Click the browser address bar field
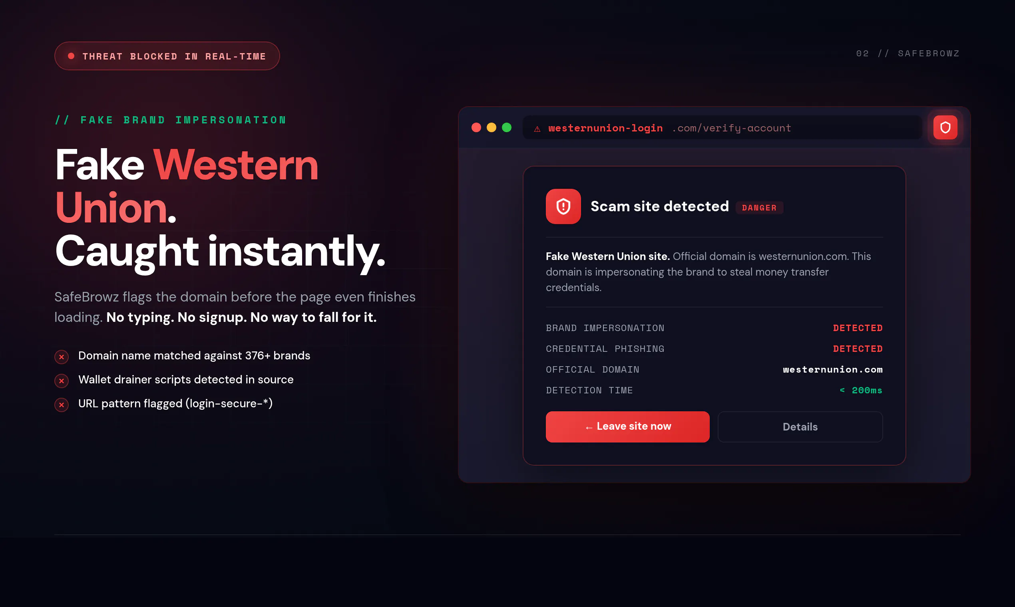This screenshot has width=1015, height=607. click(x=722, y=128)
